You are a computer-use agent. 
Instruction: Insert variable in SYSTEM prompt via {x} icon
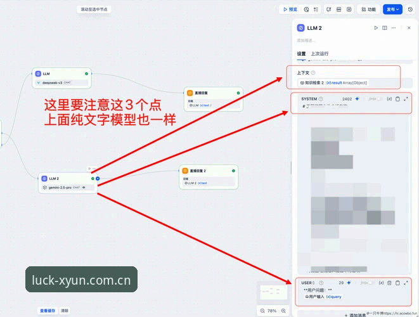tap(389, 99)
